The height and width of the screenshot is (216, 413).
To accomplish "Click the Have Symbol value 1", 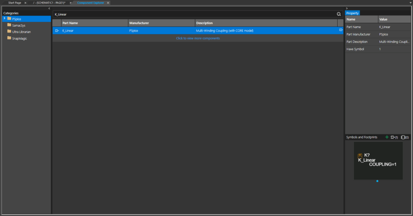I will pyautogui.click(x=380, y=49).
